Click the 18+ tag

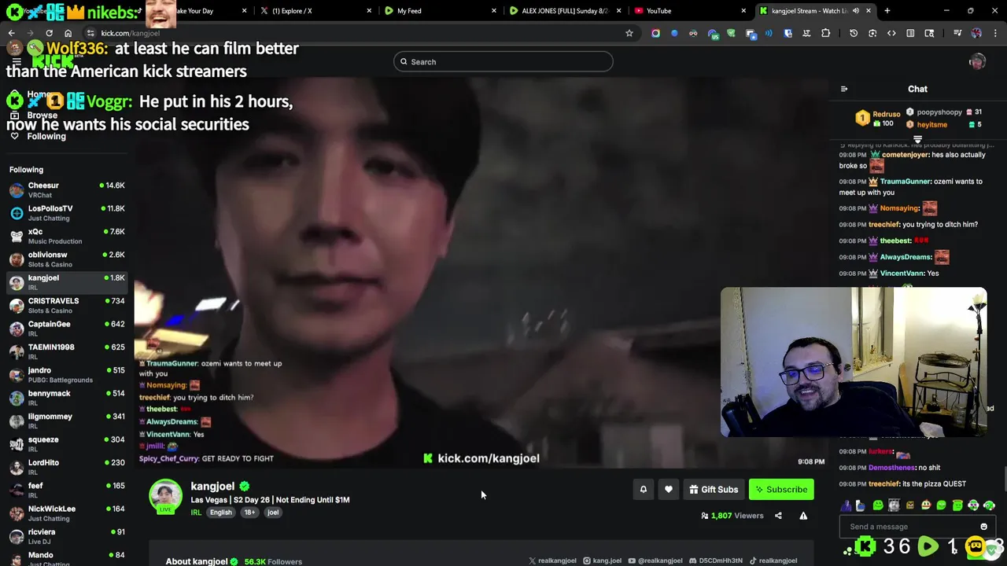coord(249,513)
